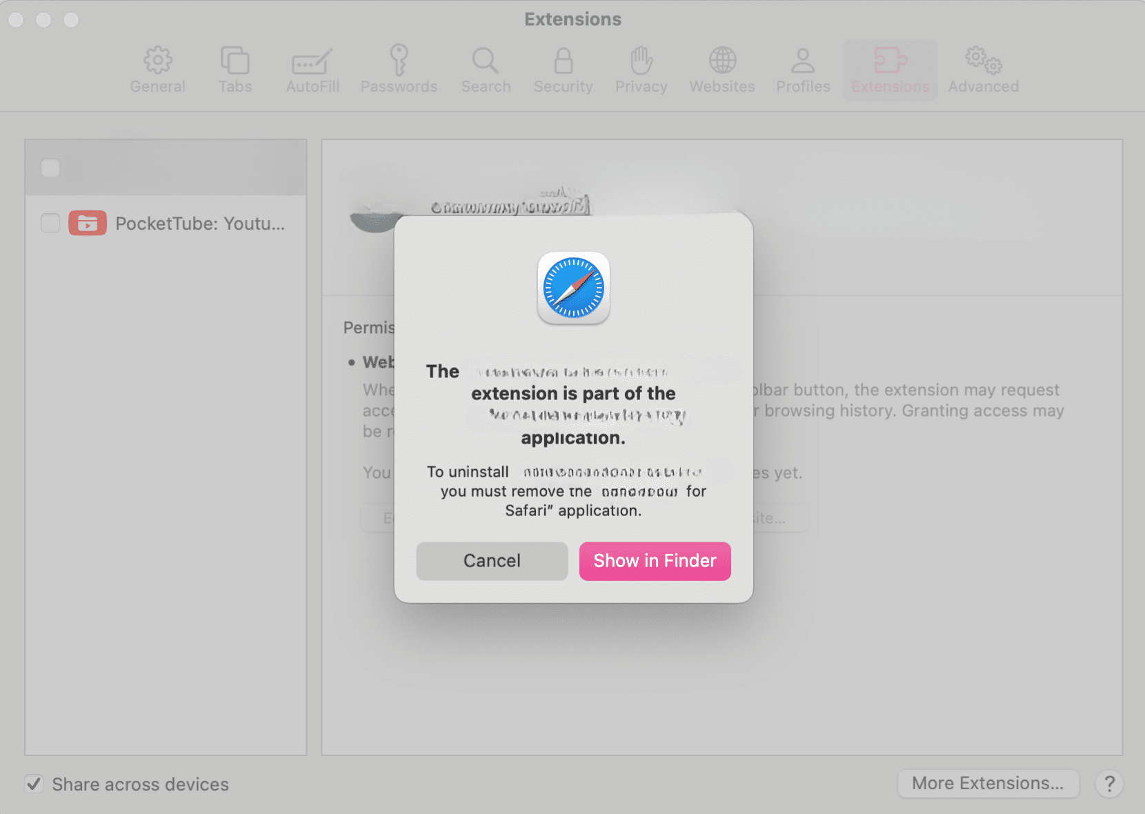The width and height of the screenshot is (1145, 814).
Task: Open More Extensions
Action: pyautogui.click(x=988, y=783)
